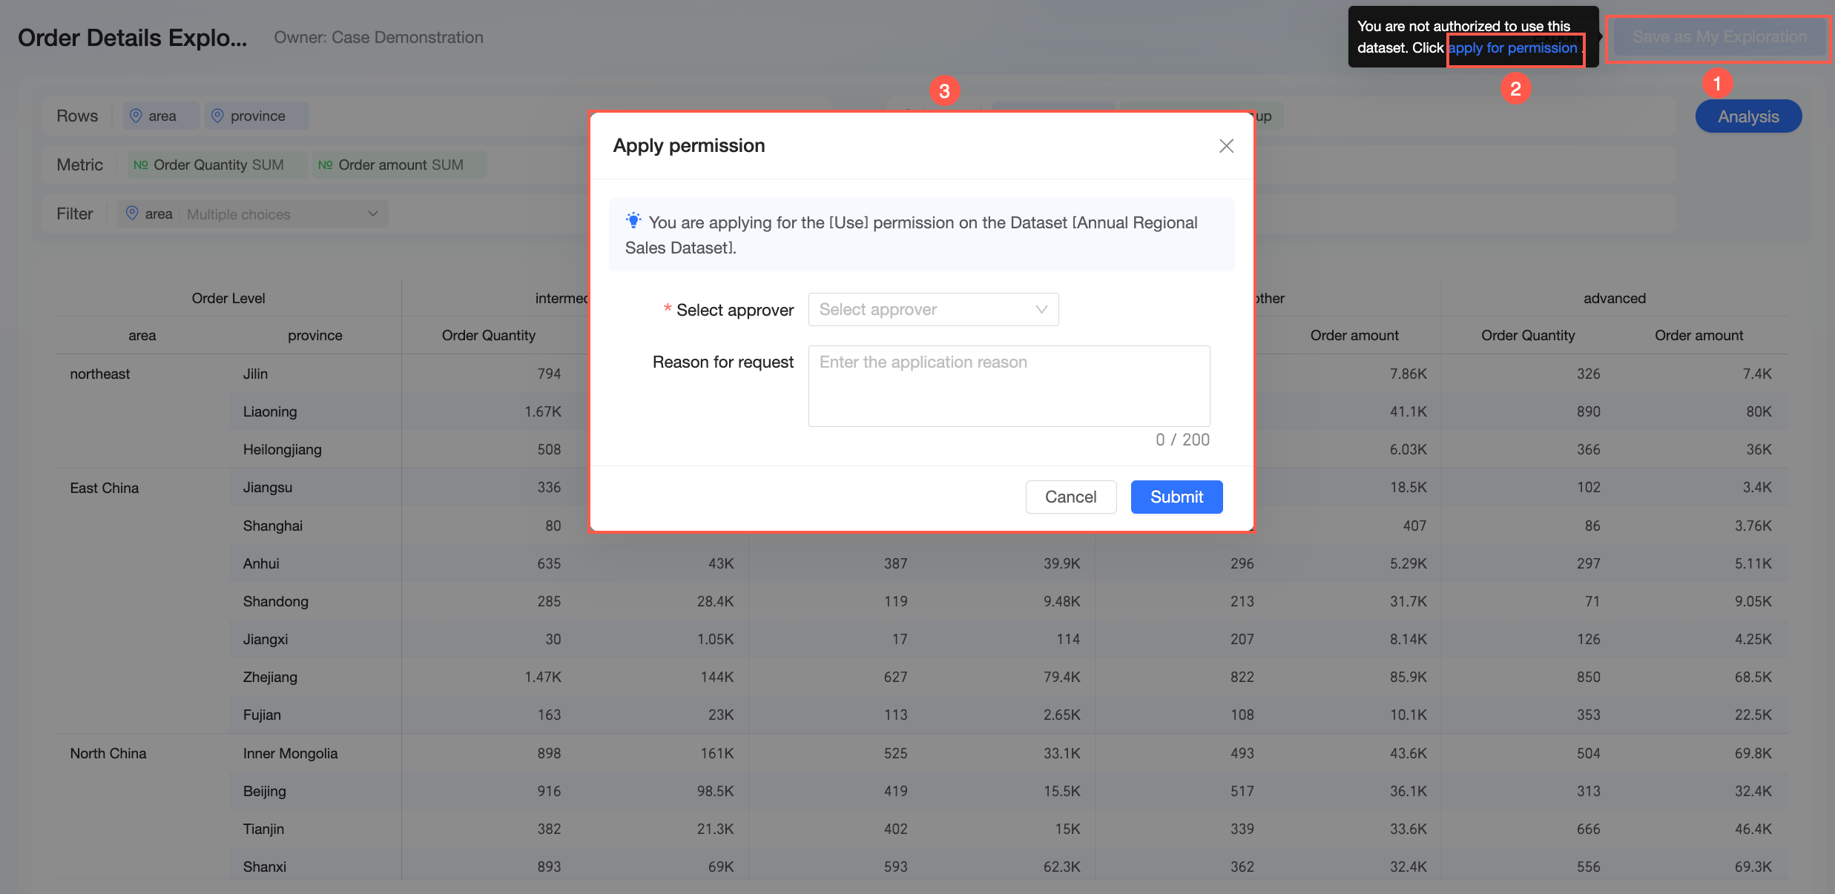
Task: Click the province dimension icon in Rows
Action: (217, 116)
